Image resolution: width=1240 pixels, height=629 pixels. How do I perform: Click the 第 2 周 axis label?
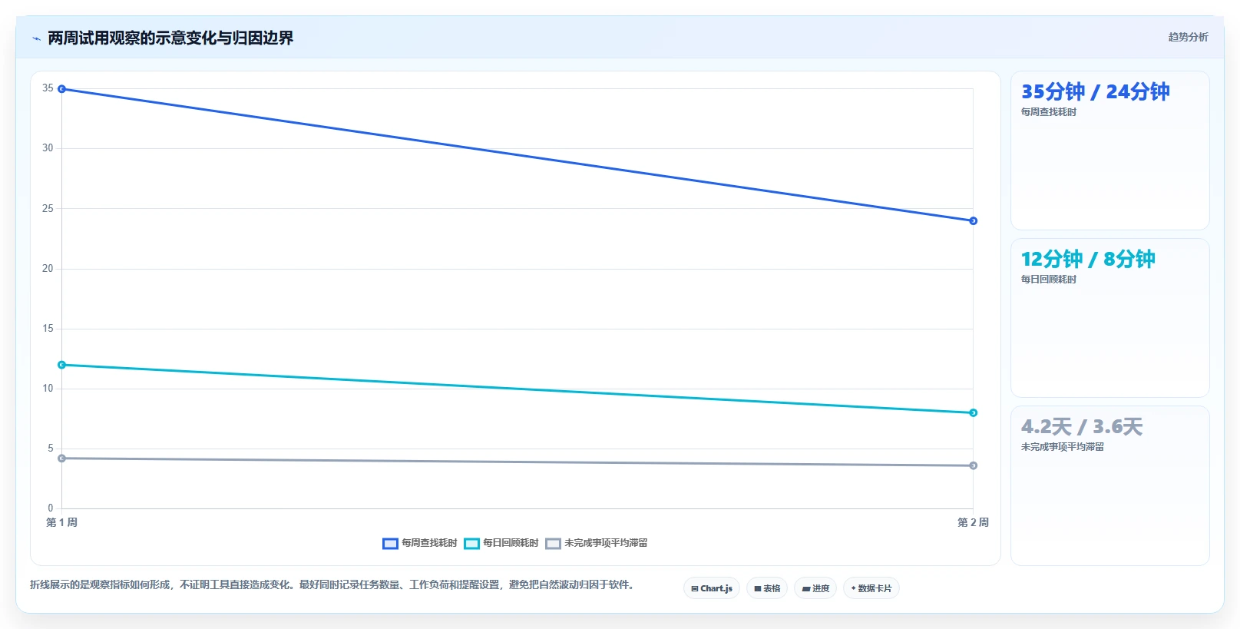973,522
